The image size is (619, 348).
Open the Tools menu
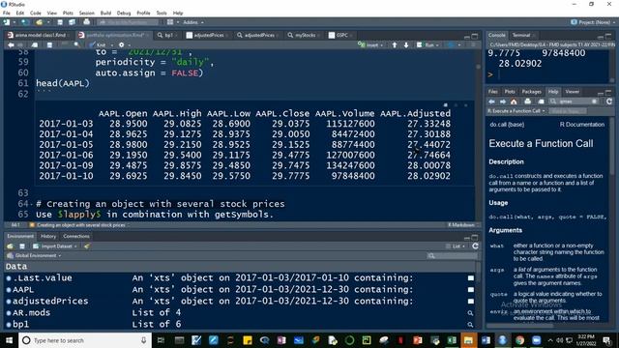tap(162, 13)
